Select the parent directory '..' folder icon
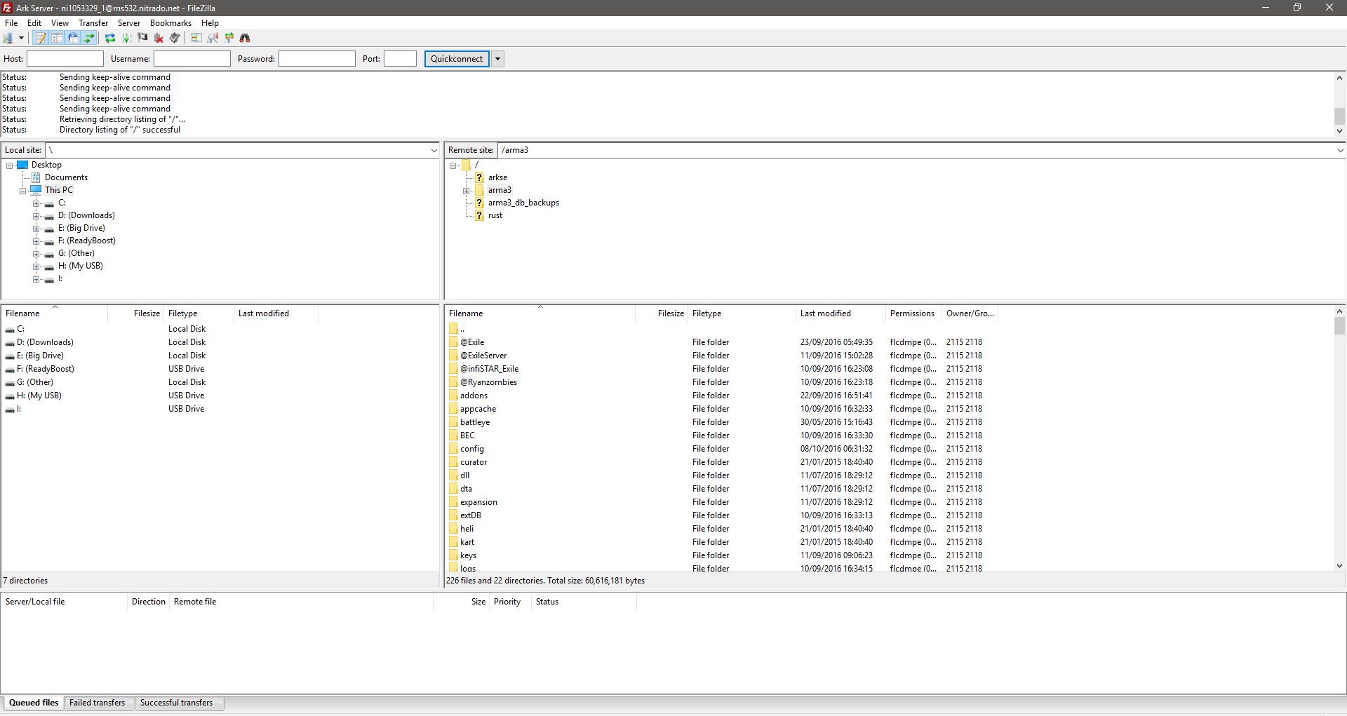Screen dimensions: 1347x716 click(x=453, y=329)
